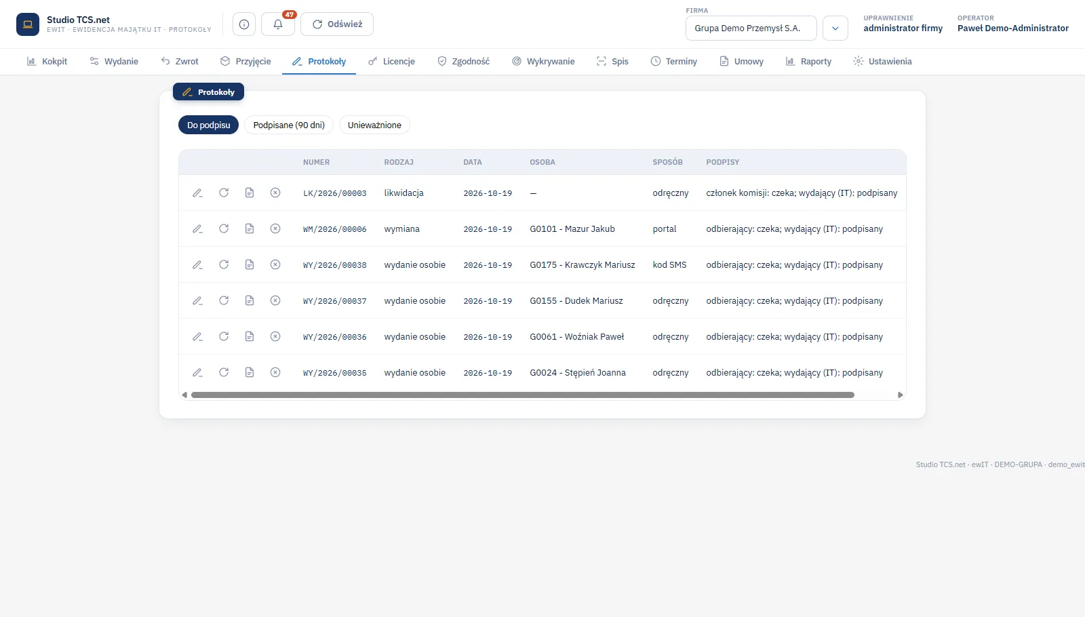Open document icon for WY/2026/00038
Image resolution: width=1085 pixels, height=617 pixels.
click(250, 264)
